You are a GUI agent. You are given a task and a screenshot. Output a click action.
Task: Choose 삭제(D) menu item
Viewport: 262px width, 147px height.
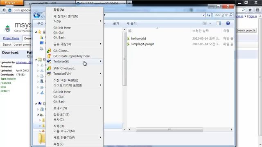tap(59, 126)
